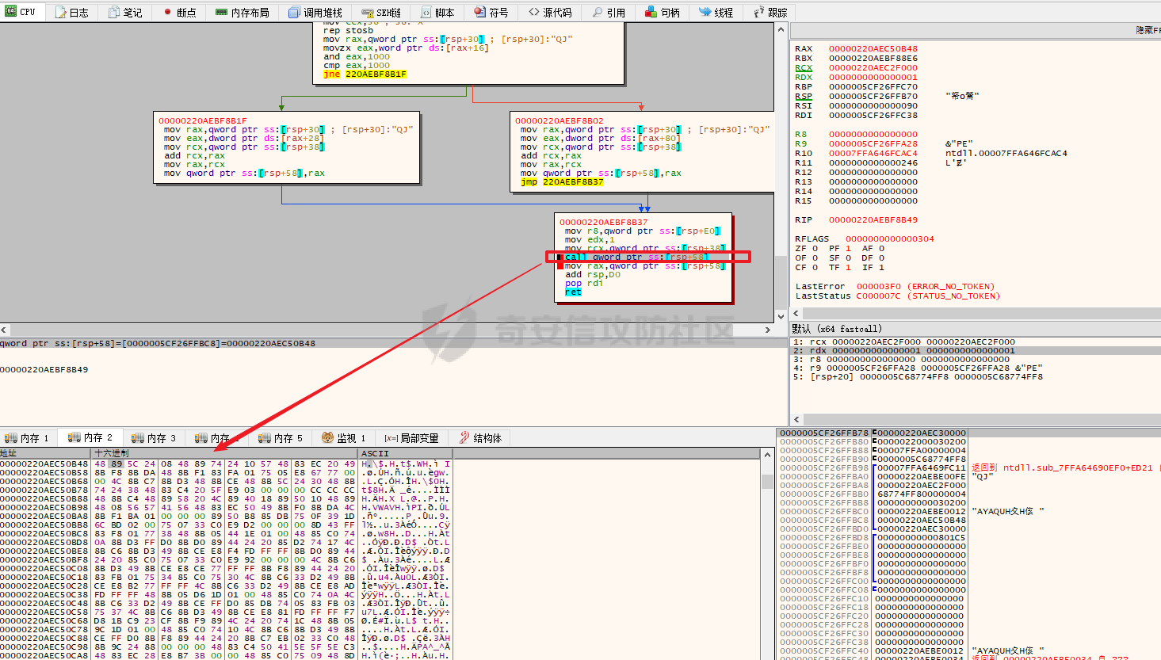This screenshot has width=1161, height=660.
Task: Open the 跟踪 (Trace) tab
Action: click(770, 13)
